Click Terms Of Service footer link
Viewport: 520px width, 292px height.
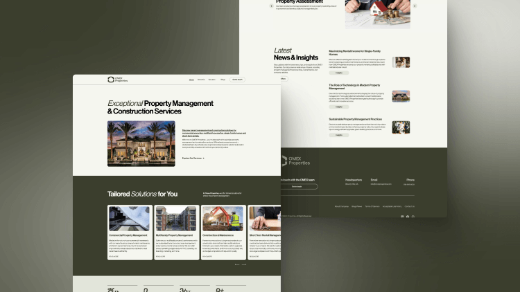click(372, 207)
